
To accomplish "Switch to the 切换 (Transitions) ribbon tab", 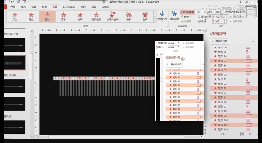I will tap(44, 7).
